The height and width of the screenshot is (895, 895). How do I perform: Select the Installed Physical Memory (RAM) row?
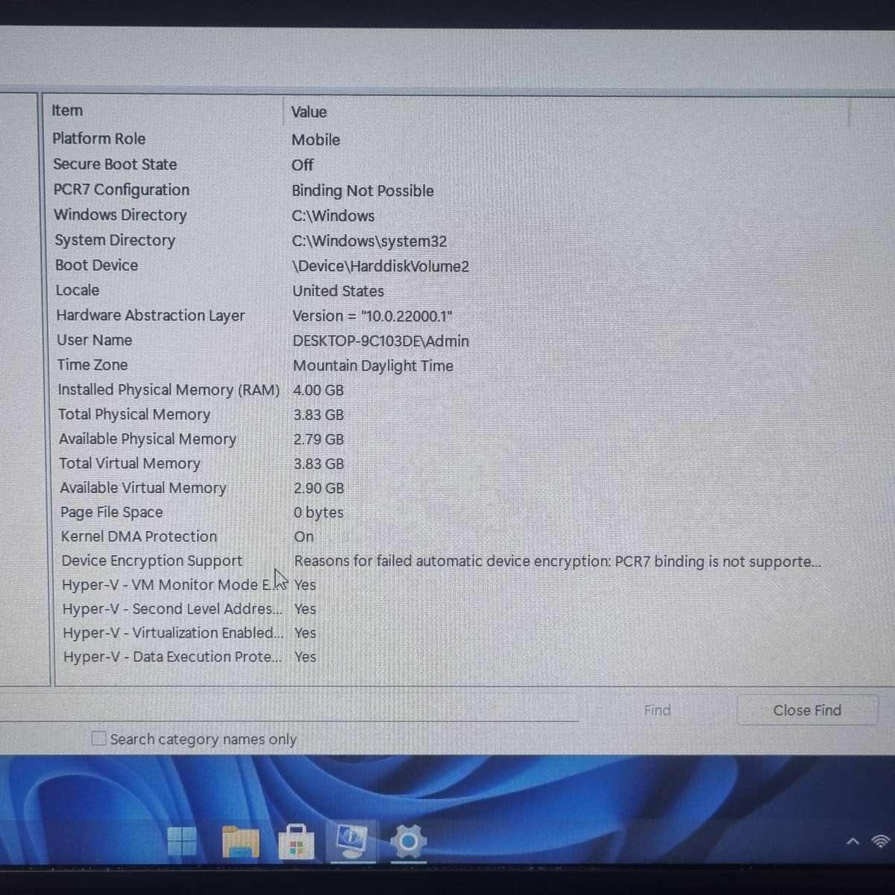[x=169, y=390]
